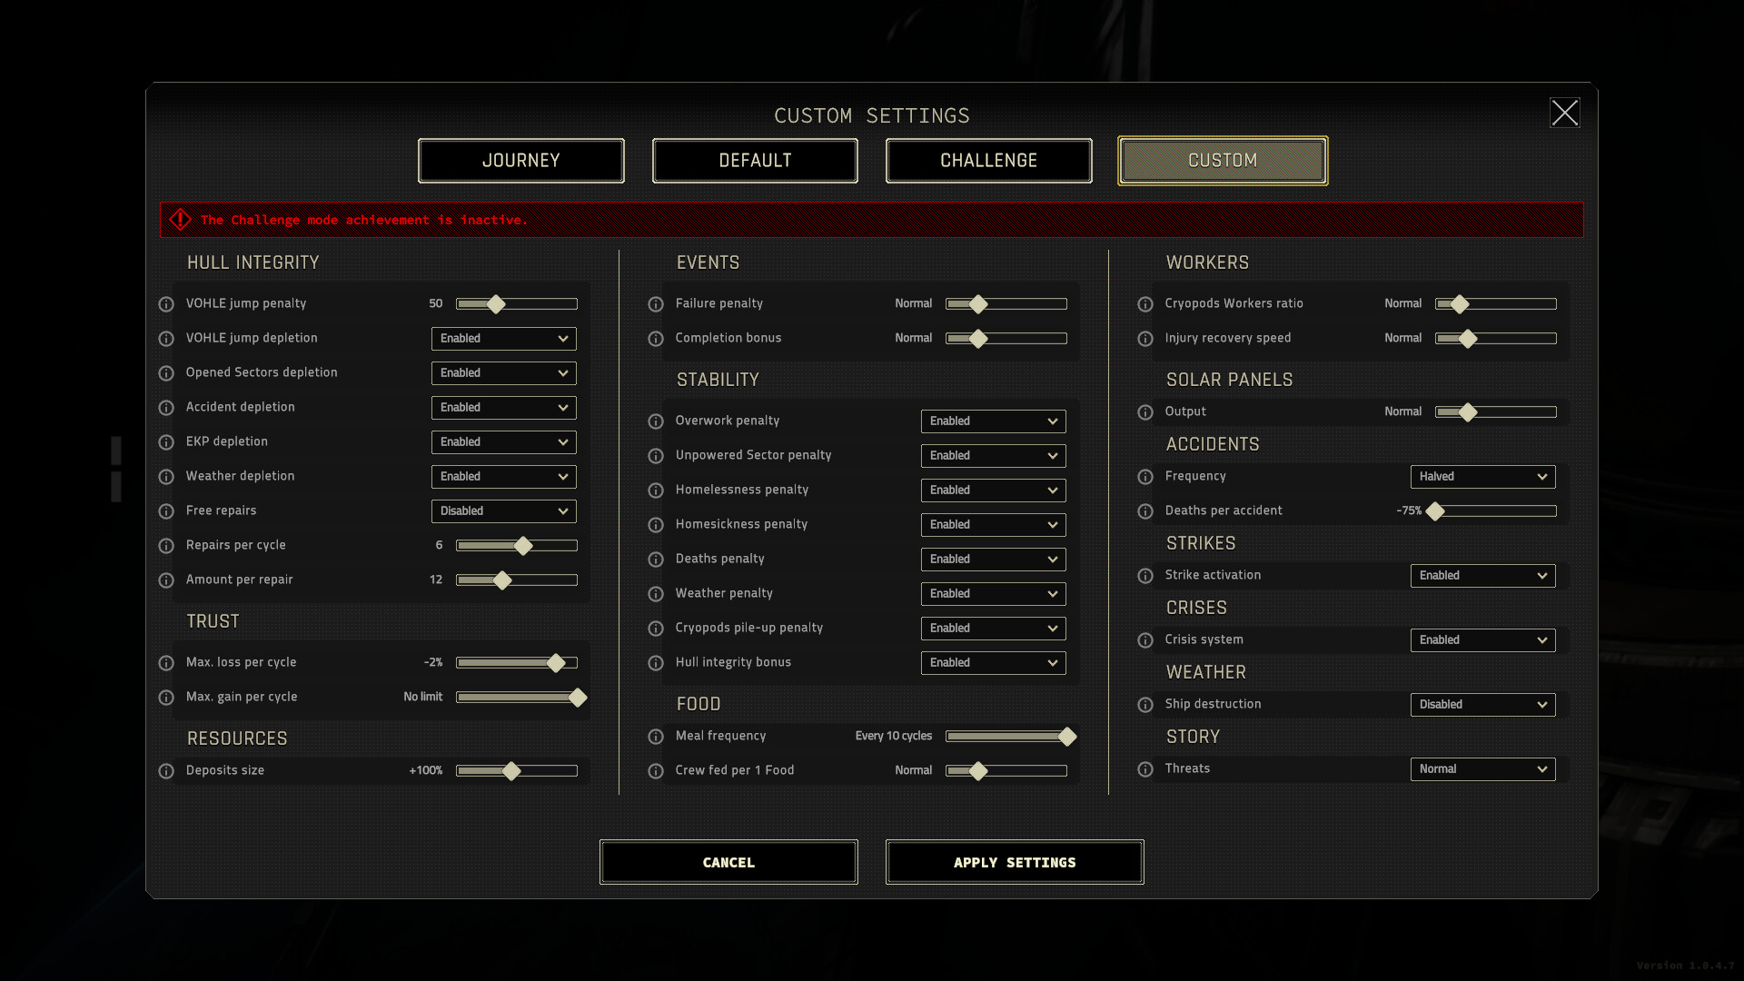The width and height of the screenshot is (1744, 981).
Task: Toggle Opened Sectors depletion setting
Action: coord(502,372)
